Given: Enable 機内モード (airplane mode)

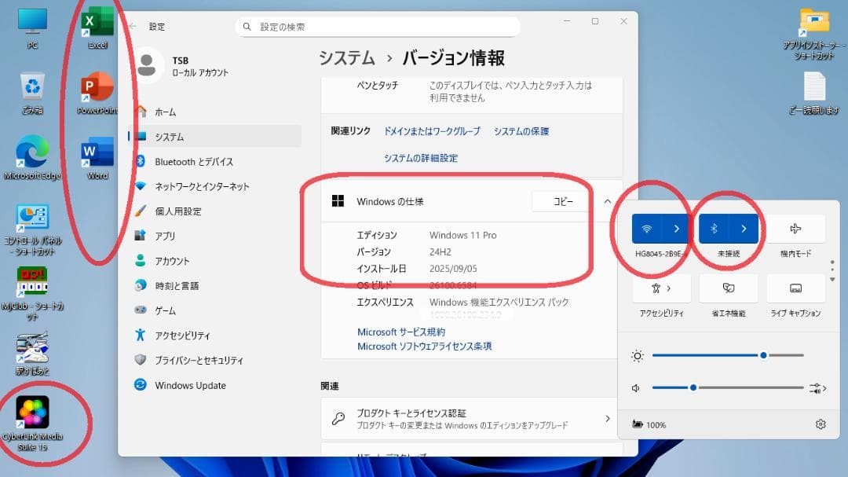Looking at the screenshot, I should click(795, 229).
